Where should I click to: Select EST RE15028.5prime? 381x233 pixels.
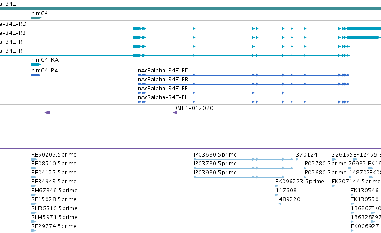tap(54, 199)
